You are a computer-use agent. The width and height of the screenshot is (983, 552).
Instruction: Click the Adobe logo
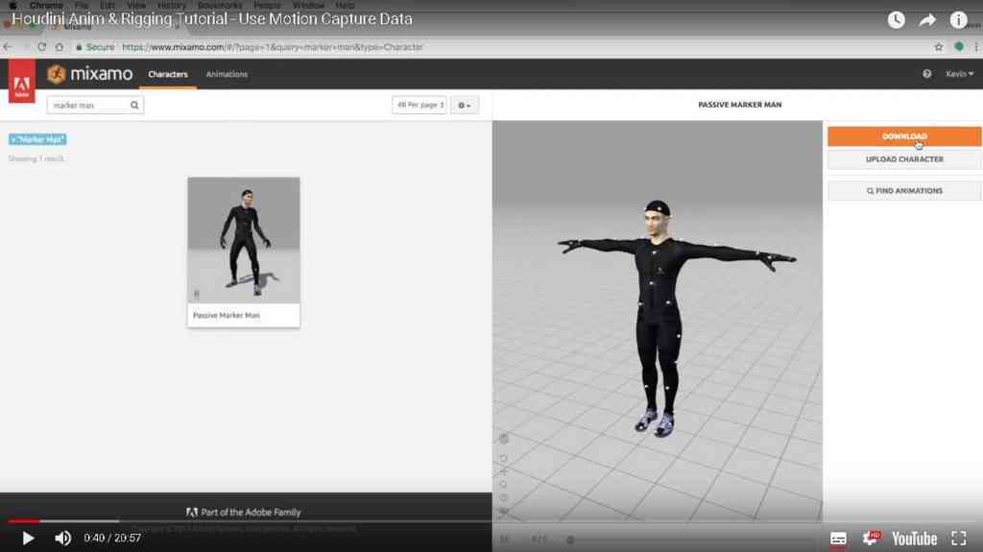[x=22, y=81]
